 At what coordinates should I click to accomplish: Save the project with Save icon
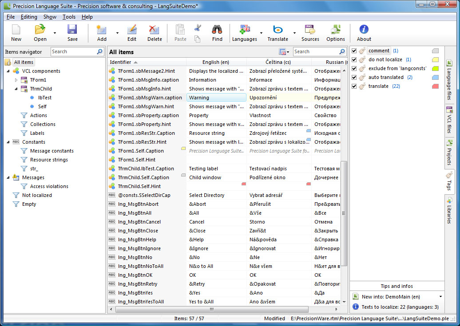pos(72,30)
